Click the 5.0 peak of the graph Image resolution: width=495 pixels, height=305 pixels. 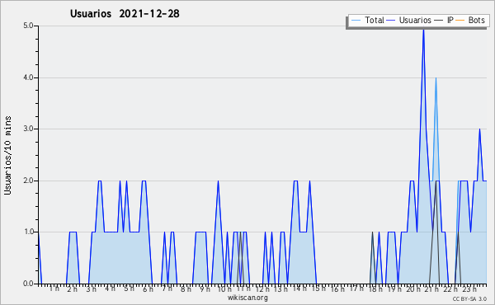(x=423, y=30)
